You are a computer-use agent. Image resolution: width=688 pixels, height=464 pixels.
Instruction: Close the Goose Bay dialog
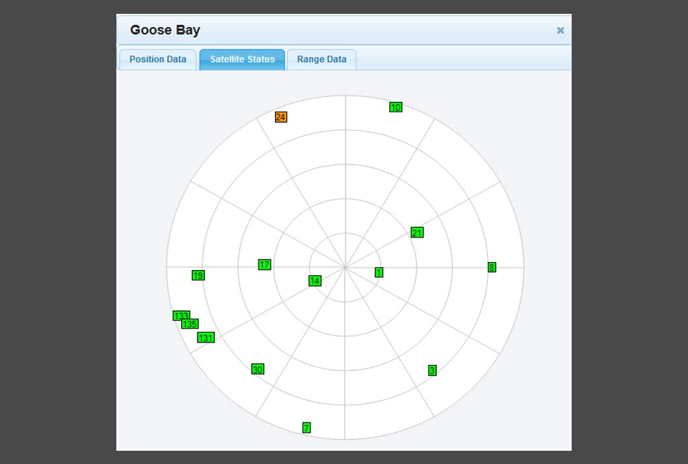pyautogui.click(x=560, y=30)
